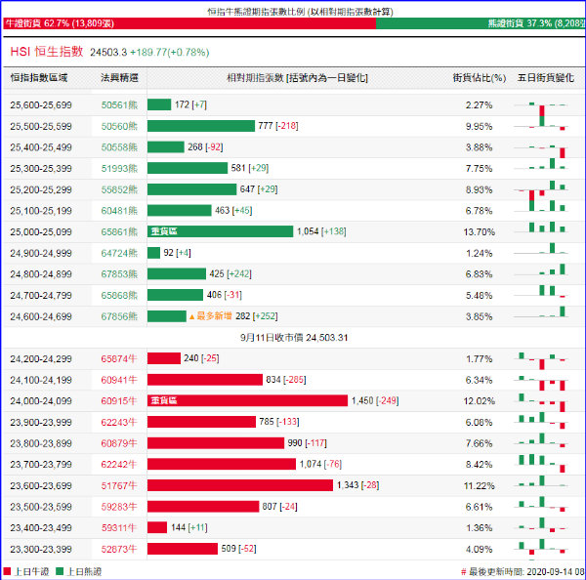
Task: Open the 59311牛 bull certificate link
Action: click(119, 528)
